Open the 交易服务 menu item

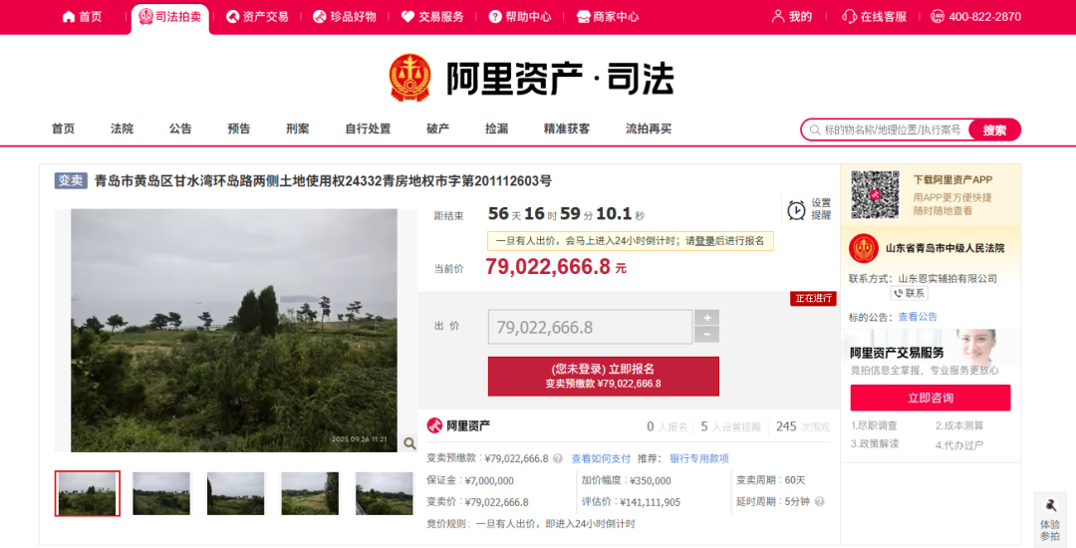[432, 17]
